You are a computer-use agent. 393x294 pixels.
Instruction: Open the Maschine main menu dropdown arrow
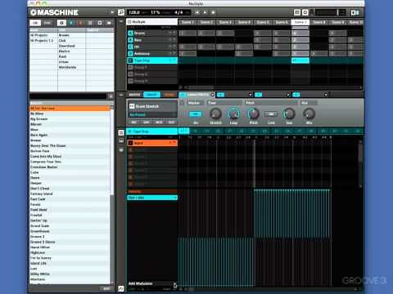(112, 12)
